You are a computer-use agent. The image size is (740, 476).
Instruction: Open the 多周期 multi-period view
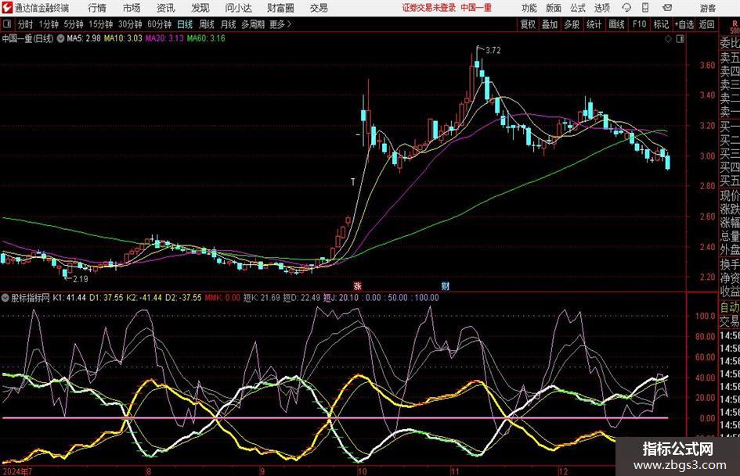tap(252, 24)
